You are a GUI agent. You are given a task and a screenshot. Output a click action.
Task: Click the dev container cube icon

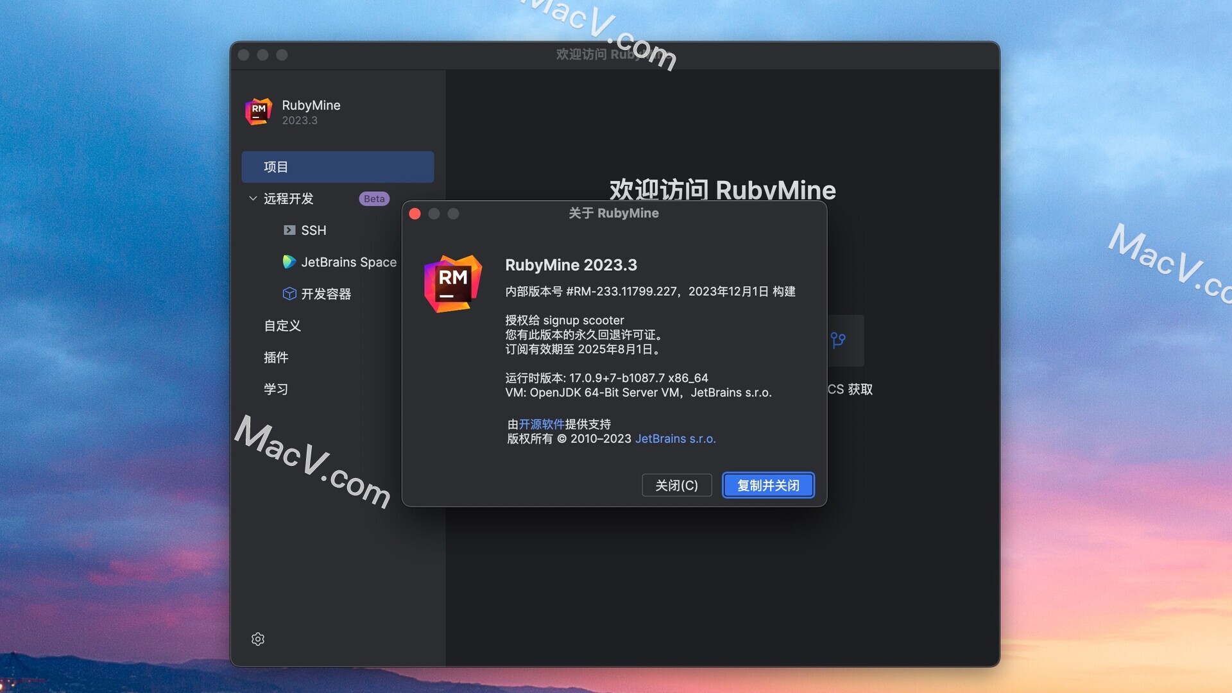[x=289, y=293]
